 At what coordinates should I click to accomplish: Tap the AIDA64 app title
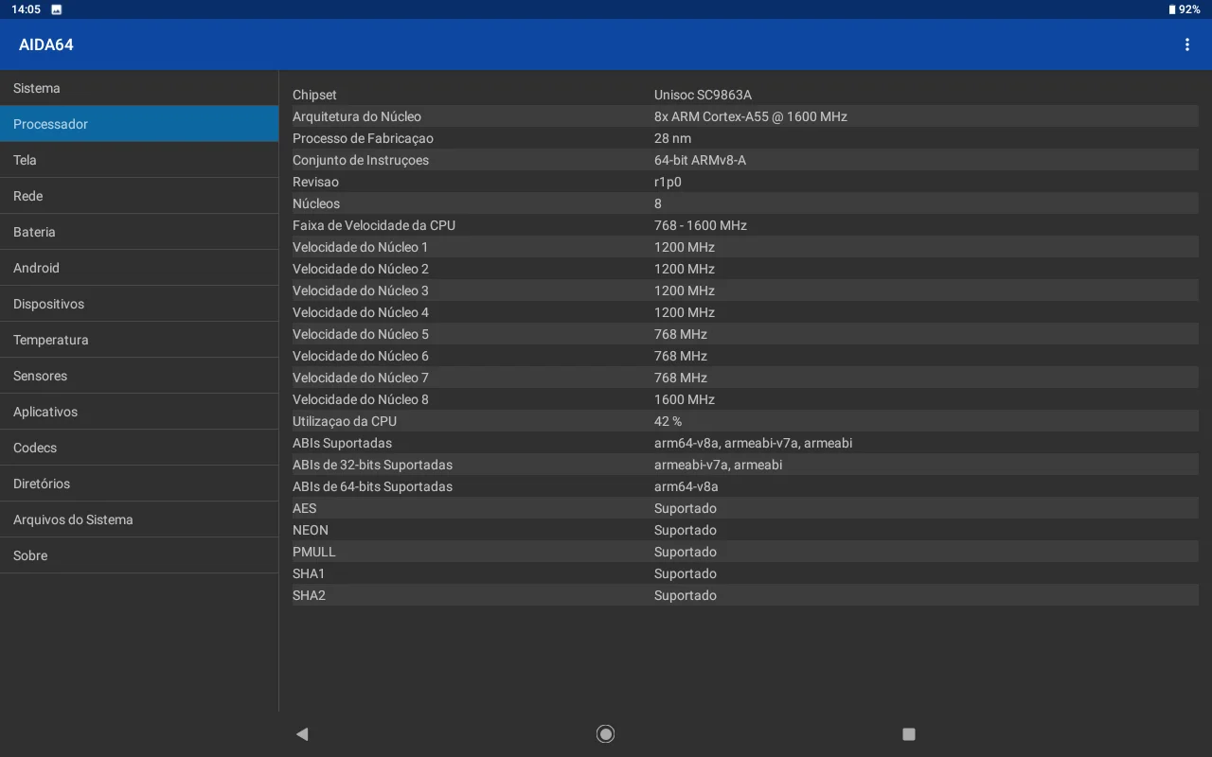(x=46, y=44)
